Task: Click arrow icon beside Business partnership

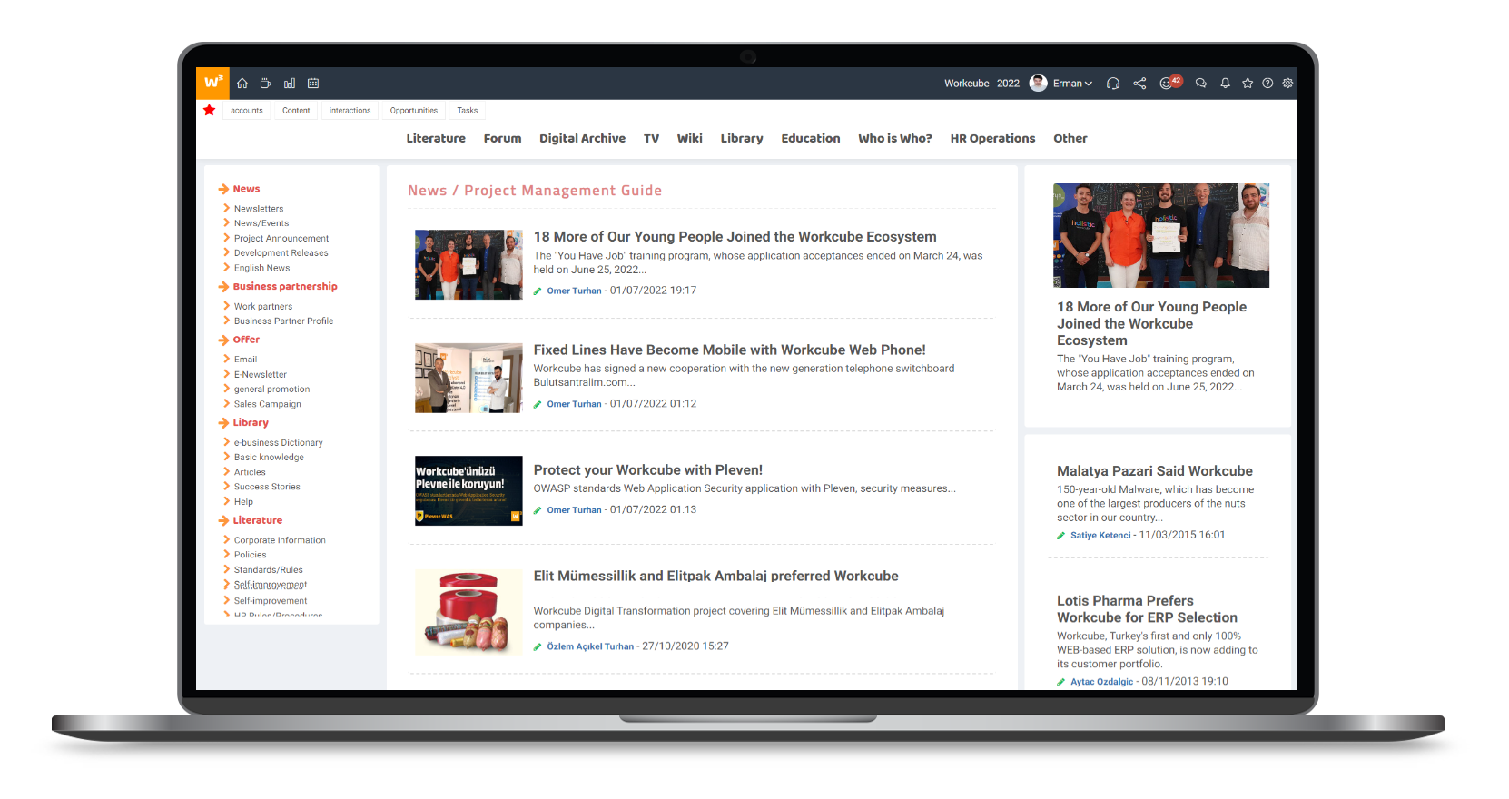Action: 223,287
